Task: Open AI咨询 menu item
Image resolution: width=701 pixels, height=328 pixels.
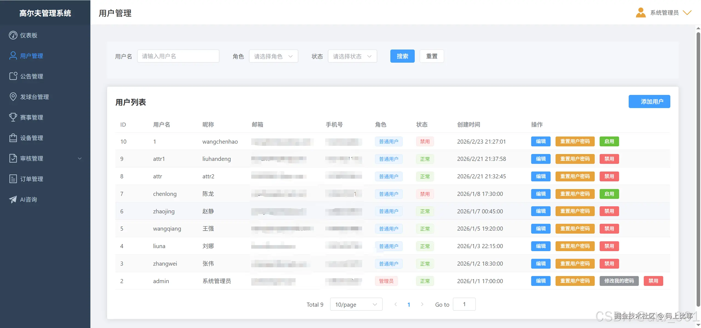Action: (x=45, y=199)
